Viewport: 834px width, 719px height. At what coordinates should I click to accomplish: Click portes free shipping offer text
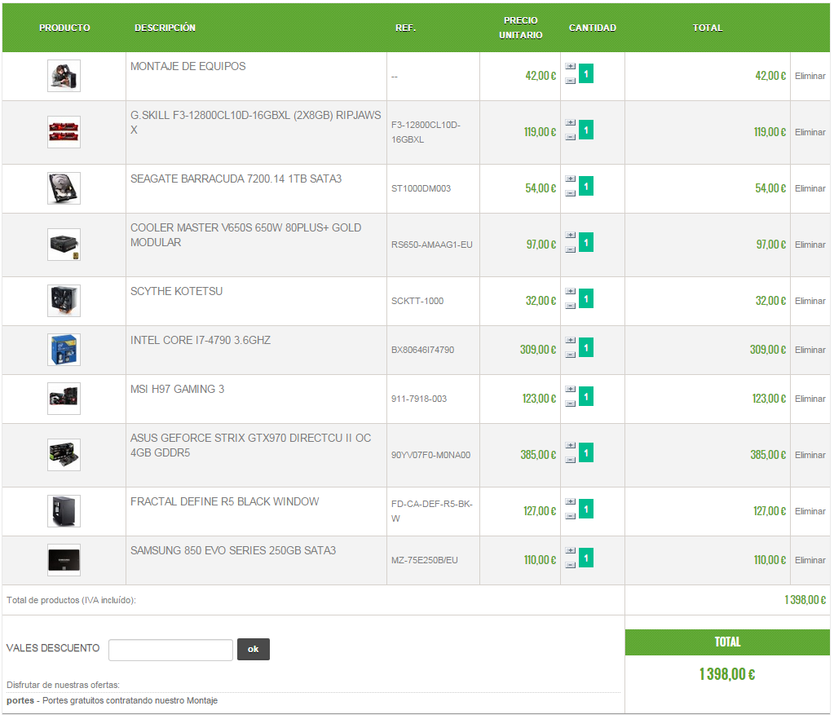tap(113, 701)
